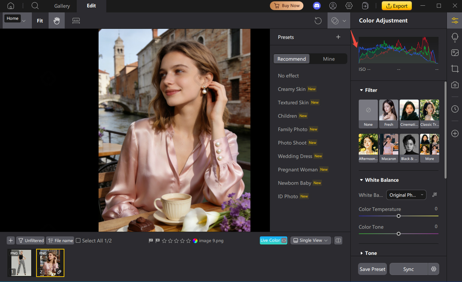This screenshot has height=282, width=462.
Task: Open sync settings gear icon
Action: point(434,269)
